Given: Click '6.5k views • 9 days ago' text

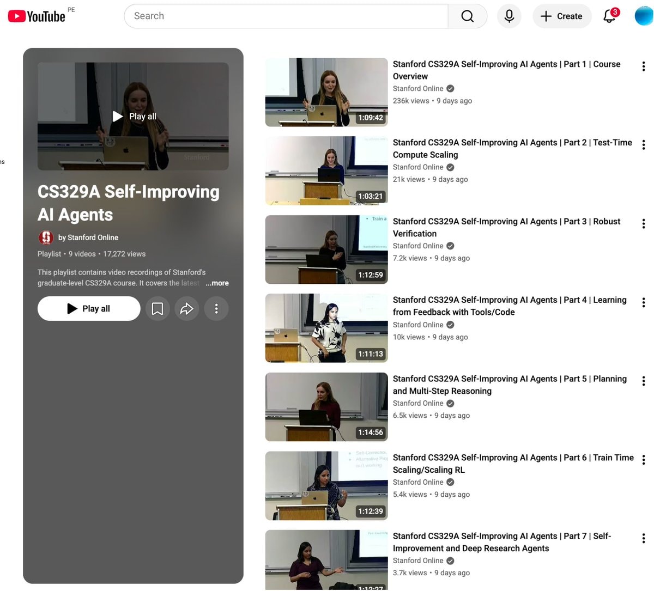Looking at the screenshot, I should [431, 416].
